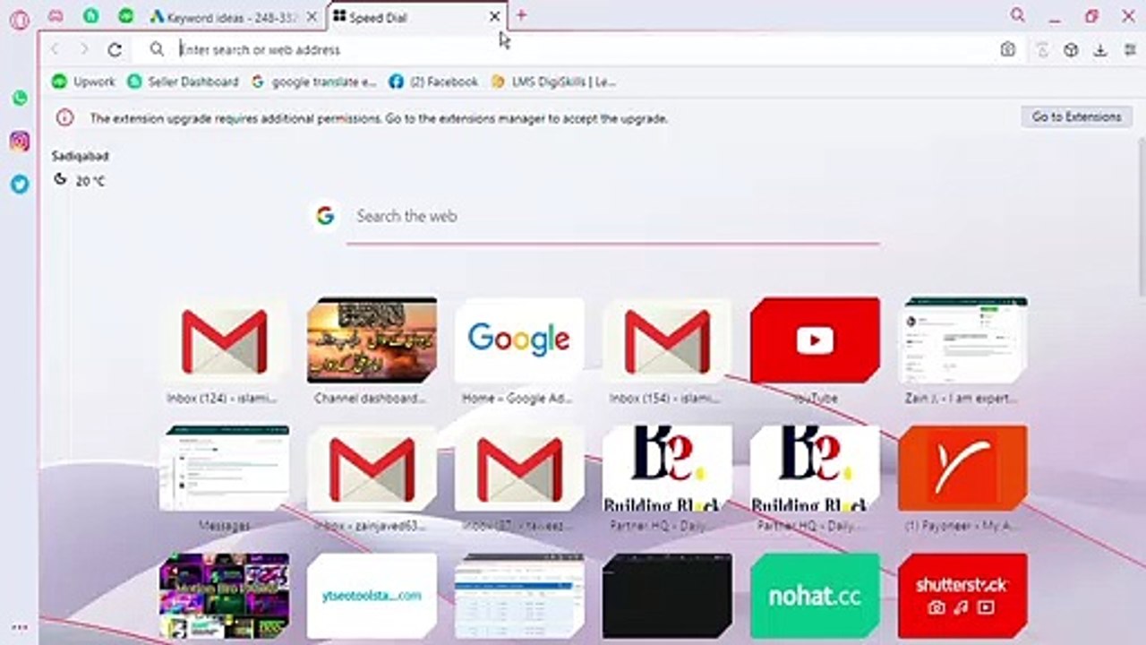Open the Inbox (124) Gmail tile
The width and height of the screenshot is (1146, 645).
pos(224,340)
